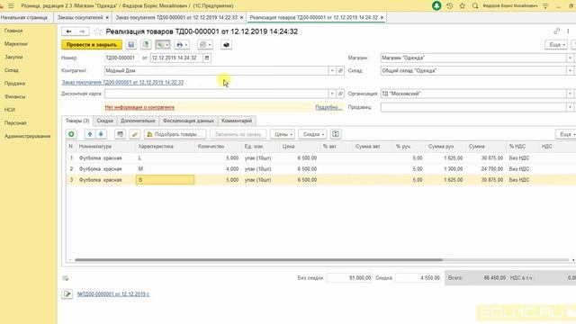Expand the Магазин dropdown arrow
Screen dimensions: 576x324
point(570,58)
